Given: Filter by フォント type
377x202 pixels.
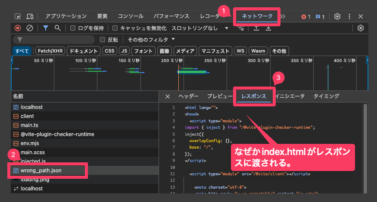Looking at the screenshot, I should [143, 51].
